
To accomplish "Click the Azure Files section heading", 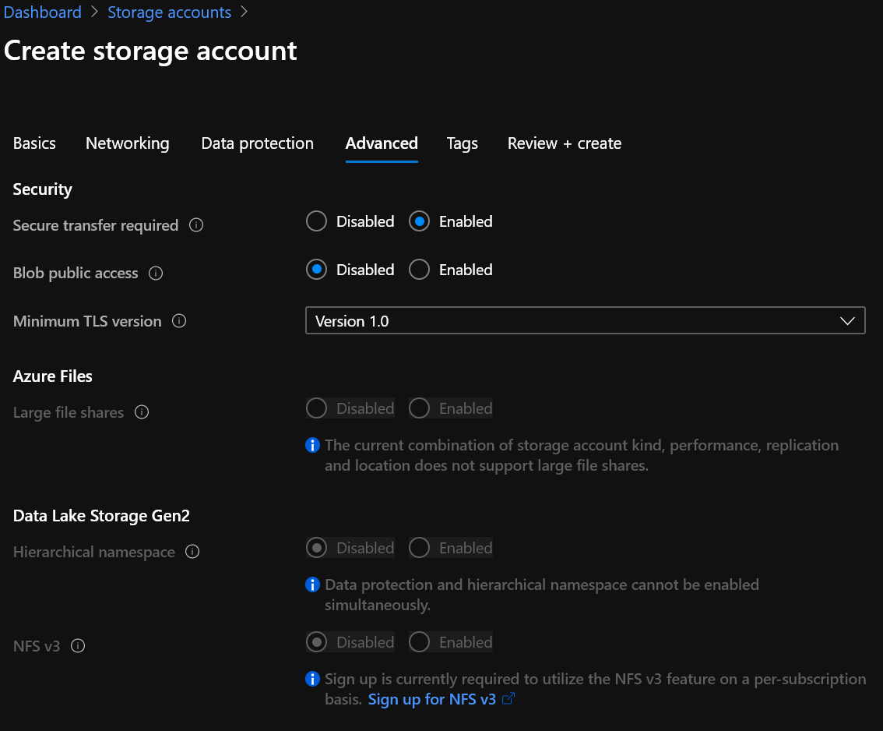I will click(x=52, y=376).
